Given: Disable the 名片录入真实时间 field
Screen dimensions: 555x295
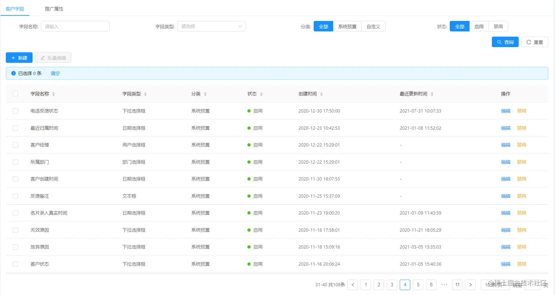Looking at the screenshot, I should (522, 213).
